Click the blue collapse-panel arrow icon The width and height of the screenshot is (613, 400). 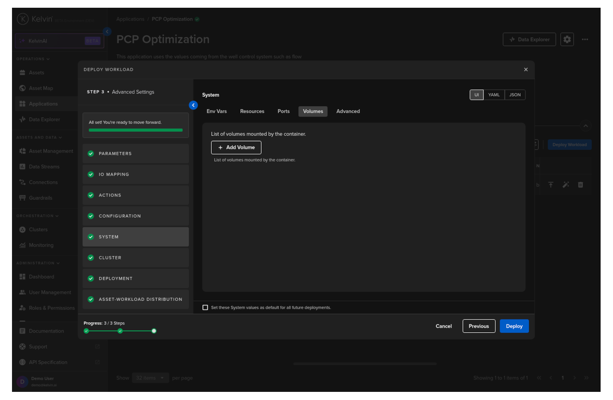[x=193, y=105]
